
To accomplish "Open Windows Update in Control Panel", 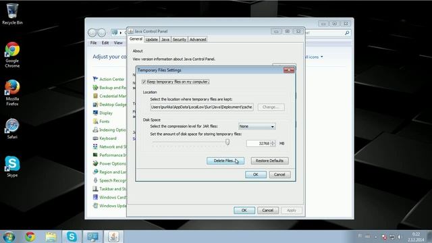I will click(x=109, y=206).
